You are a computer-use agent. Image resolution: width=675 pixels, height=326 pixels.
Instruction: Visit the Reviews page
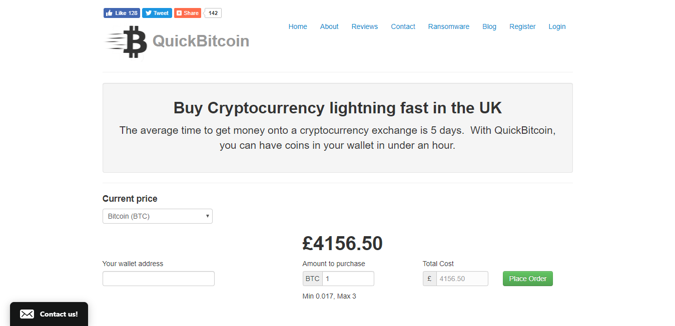pos(364,26)
